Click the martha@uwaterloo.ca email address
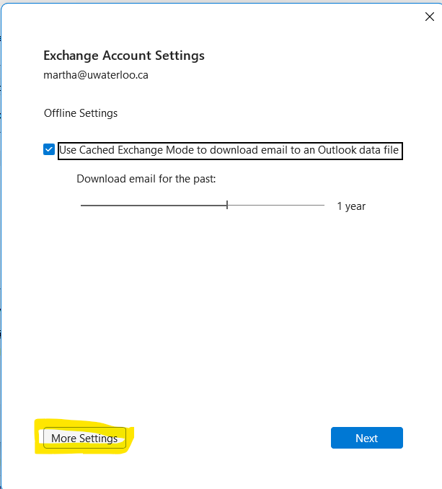The width and height of the screenshot is (442, 489). point(96,75)
